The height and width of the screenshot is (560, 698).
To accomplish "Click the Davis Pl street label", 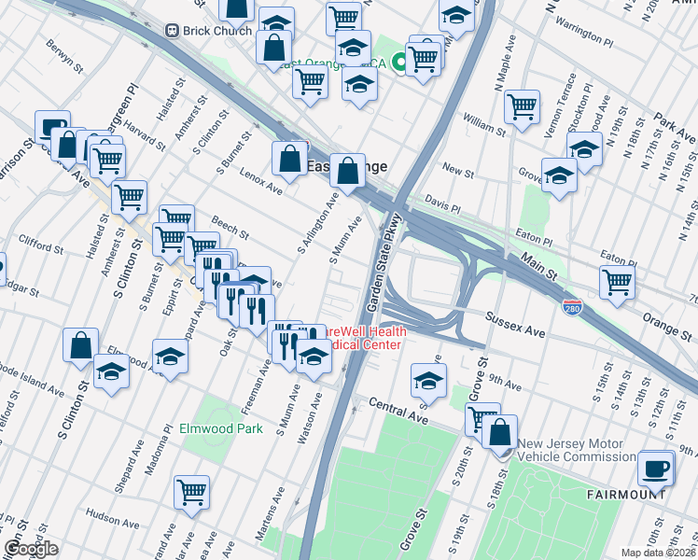I will click(x=442, y=203).
